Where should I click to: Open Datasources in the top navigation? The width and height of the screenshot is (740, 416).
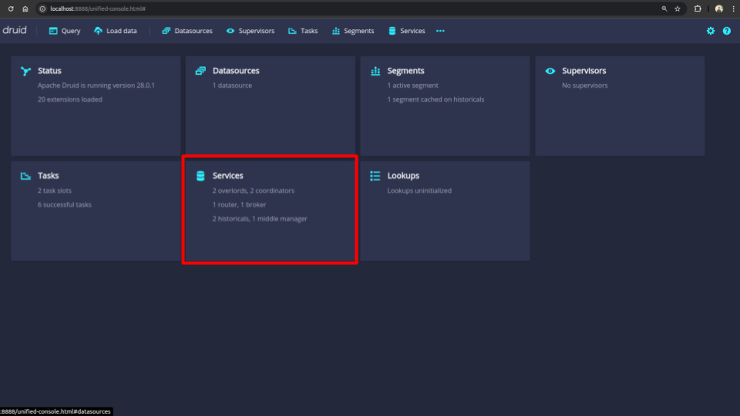[x=187, y=31]
